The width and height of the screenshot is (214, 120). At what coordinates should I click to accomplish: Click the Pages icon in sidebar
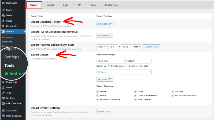3,21
